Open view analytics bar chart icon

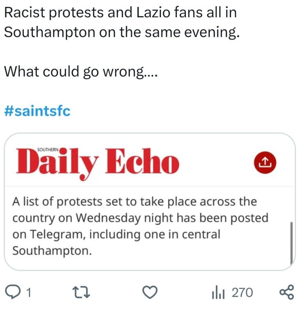pos(218,292)
